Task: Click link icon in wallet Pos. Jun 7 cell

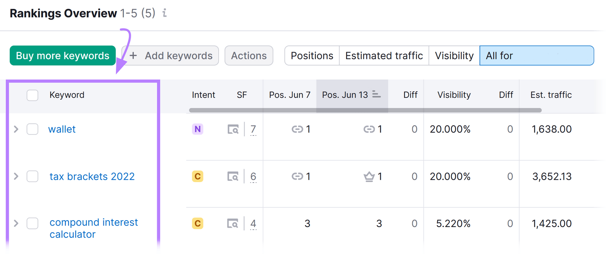Action: click(x=297, y=130)
